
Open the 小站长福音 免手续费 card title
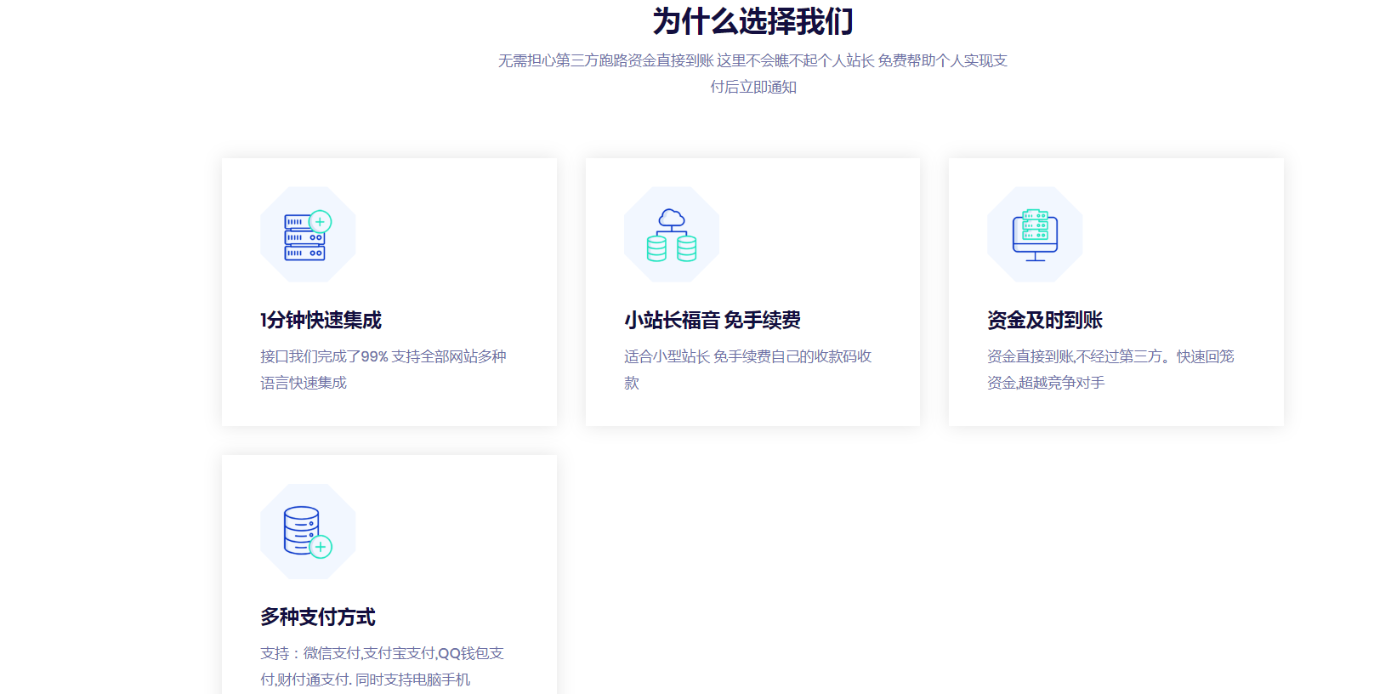712,320
